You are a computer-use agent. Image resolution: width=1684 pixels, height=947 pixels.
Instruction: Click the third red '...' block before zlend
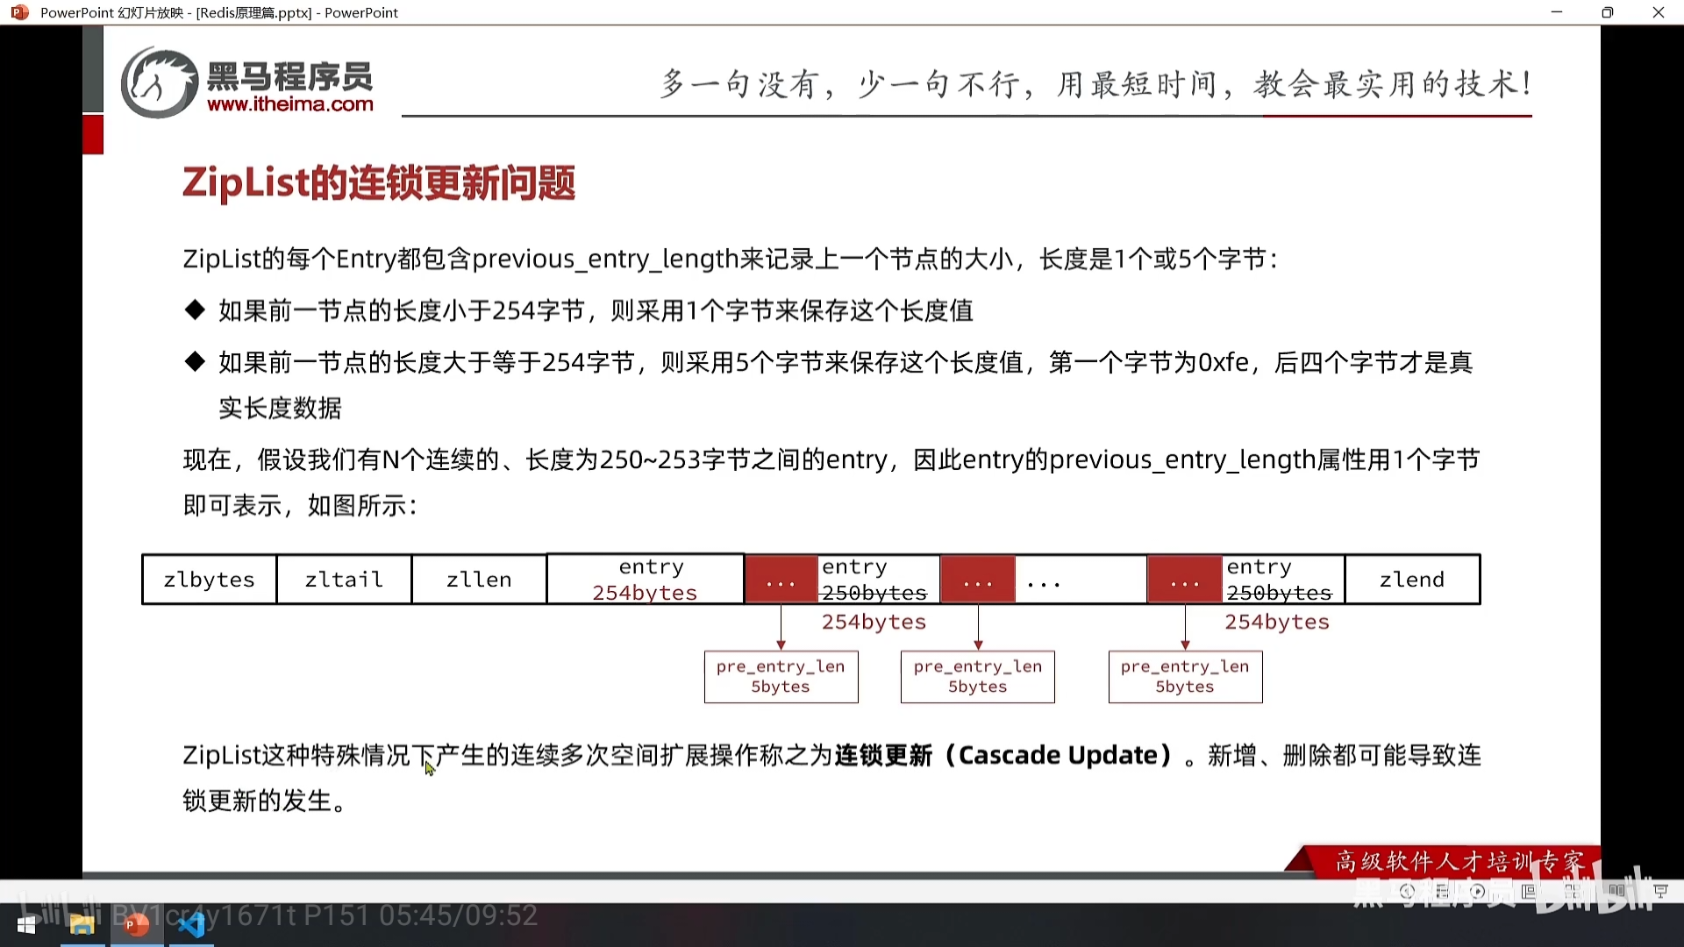[x=1185, y=580]
